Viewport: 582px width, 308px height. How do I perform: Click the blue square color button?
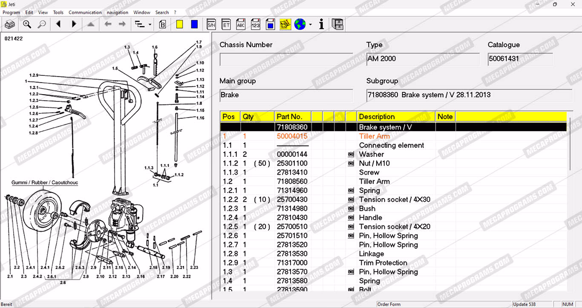(x=194, y=25)
